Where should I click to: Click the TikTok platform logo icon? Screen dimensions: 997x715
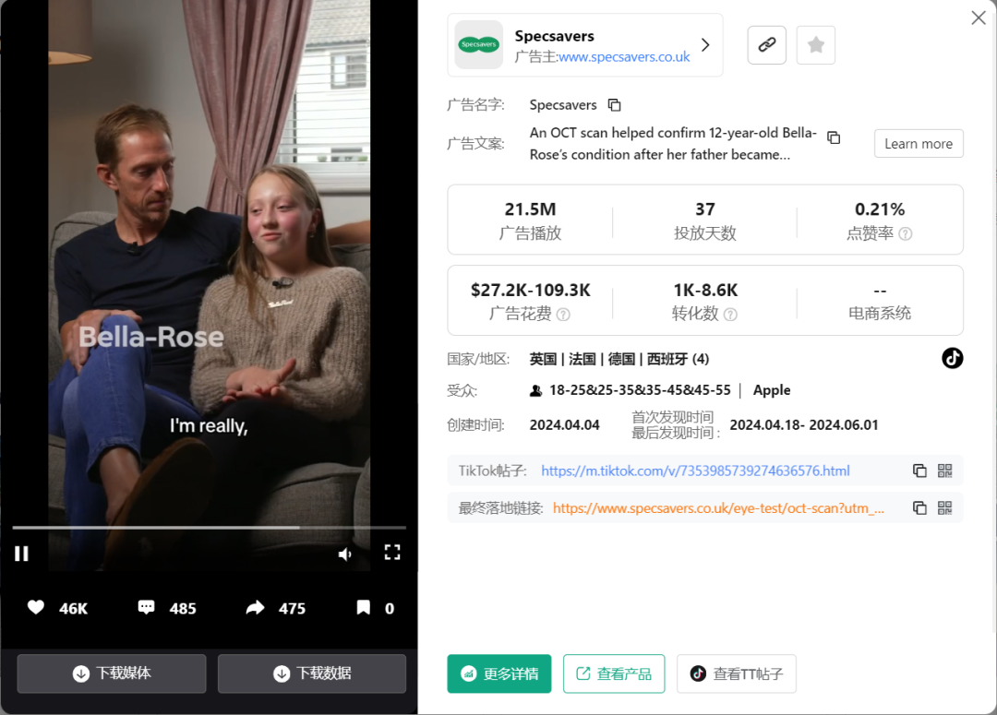[x=952, y=359]
